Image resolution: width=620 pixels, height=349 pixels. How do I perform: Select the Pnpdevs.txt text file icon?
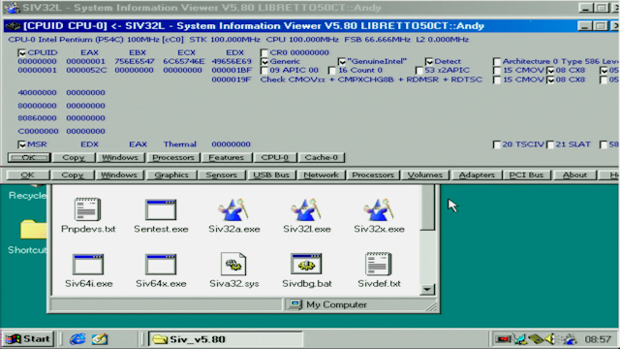pos(88,209)
